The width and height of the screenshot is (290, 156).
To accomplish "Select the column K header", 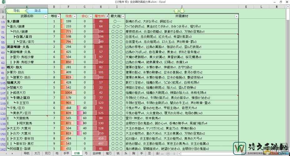I will tap(246, 7).
